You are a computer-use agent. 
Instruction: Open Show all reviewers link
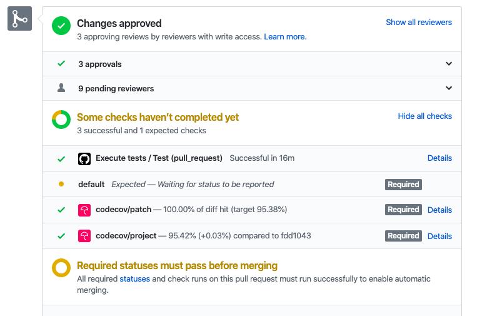pyautogui.click(x=419, y=23)
